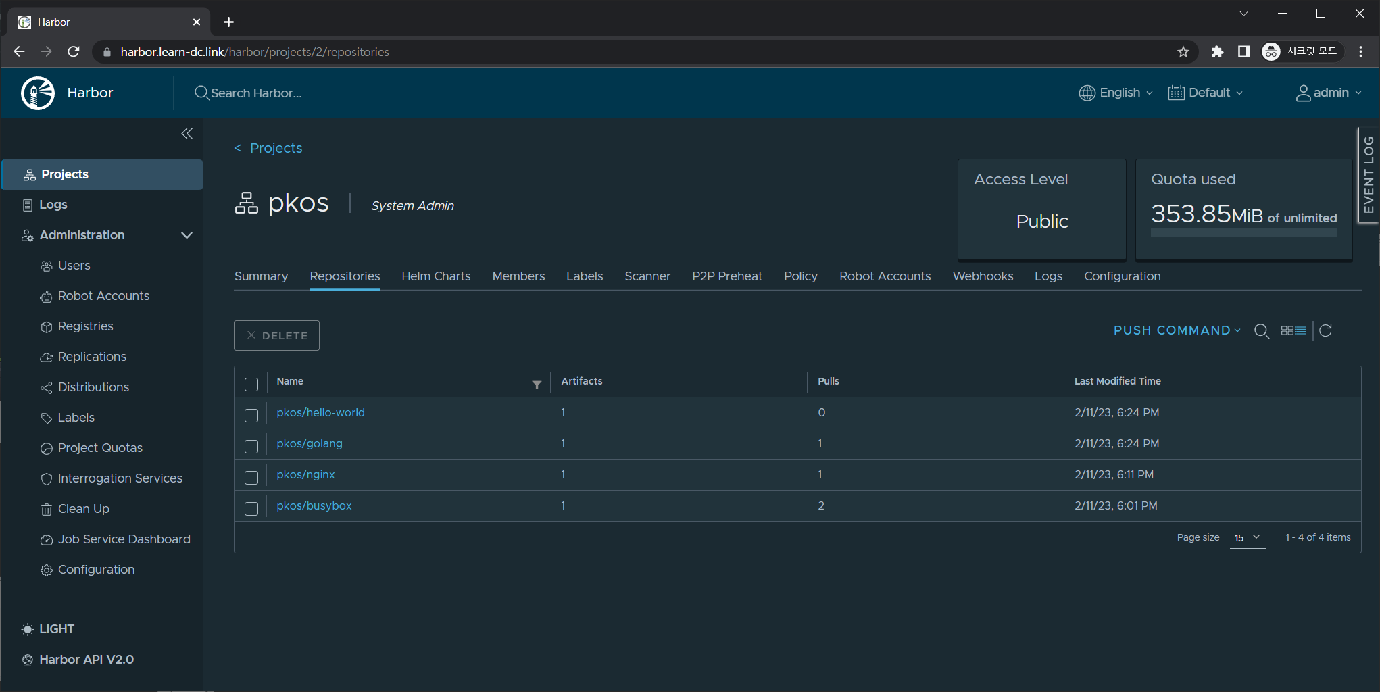Image resolution: width=1380 pixels, height=692 pixels.
Task: Open the pkos/golang repository link
Action: click(310, 444)
